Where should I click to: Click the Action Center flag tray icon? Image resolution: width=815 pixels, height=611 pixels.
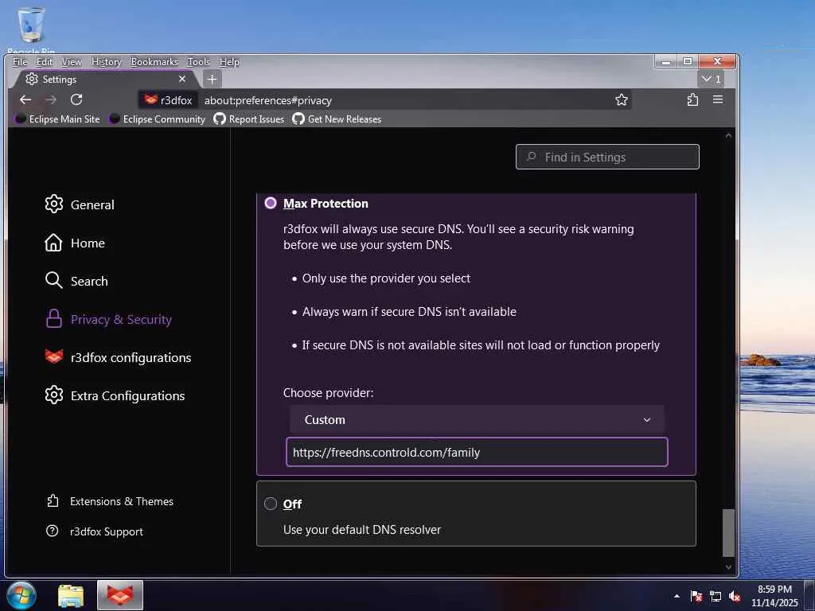[x=696, y=596]
